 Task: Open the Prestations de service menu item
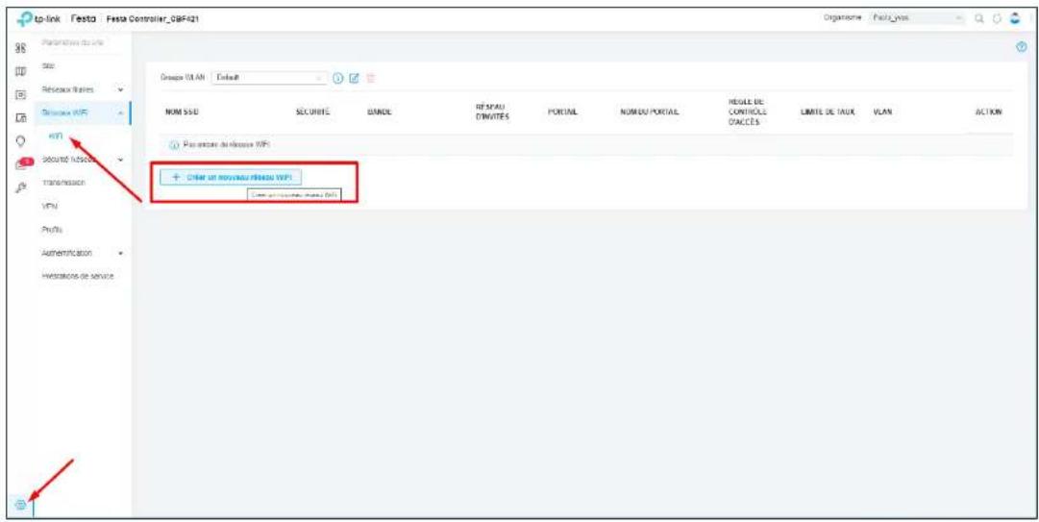pyautogui.click(x=78, y=276)
